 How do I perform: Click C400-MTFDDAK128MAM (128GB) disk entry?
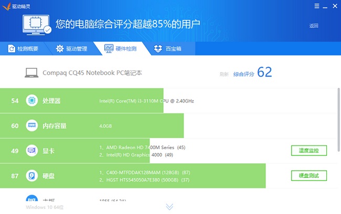click(145, 173)
